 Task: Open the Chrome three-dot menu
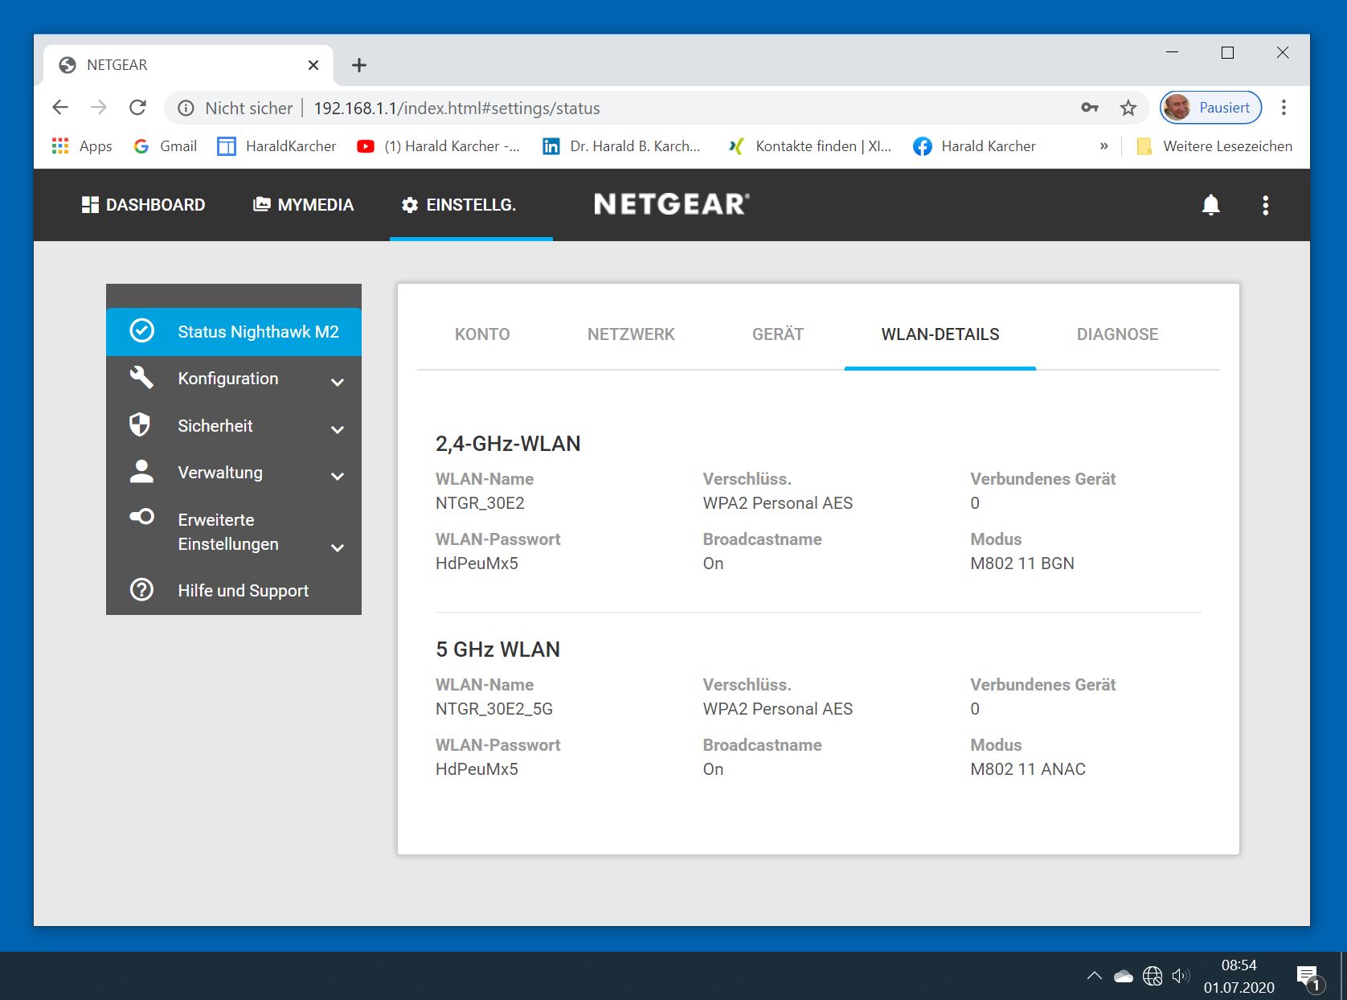1284,108
